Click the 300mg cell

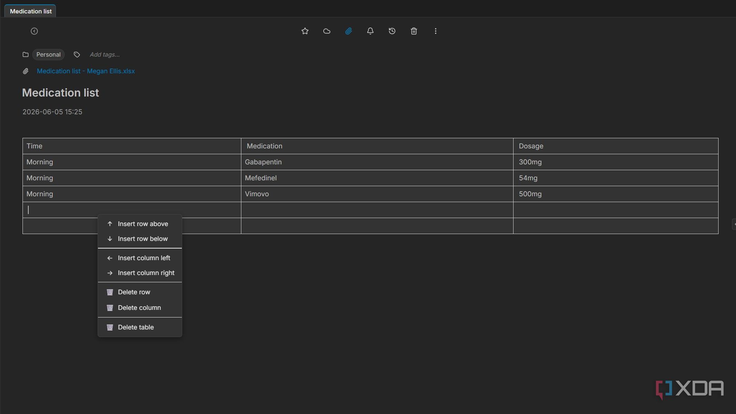(x=616, y=162)
